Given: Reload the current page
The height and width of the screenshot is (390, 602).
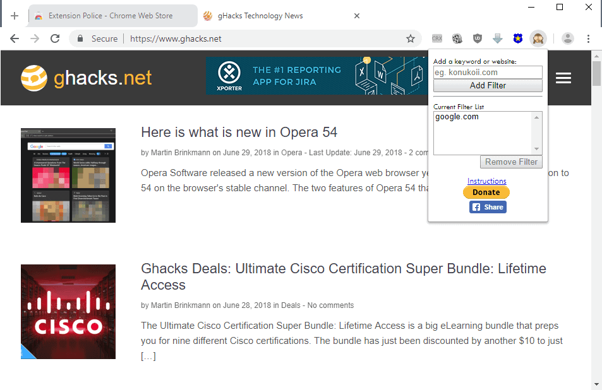Looking at the screenshot, I should (55, 38).
